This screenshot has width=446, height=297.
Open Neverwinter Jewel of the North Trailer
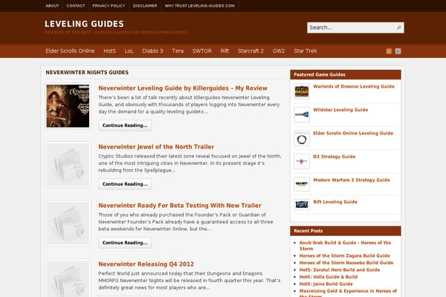(x=156, y=147)
